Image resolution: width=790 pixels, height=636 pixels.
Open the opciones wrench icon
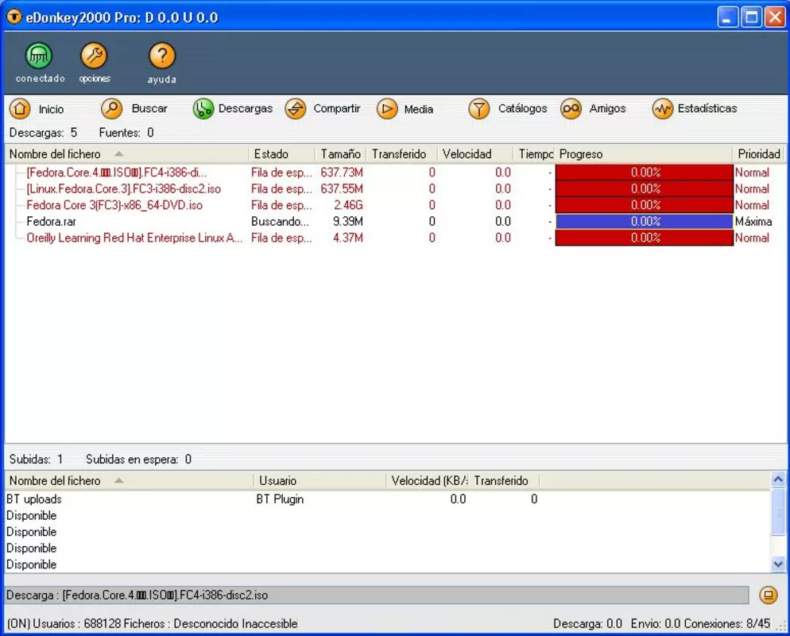coord(94,56)
